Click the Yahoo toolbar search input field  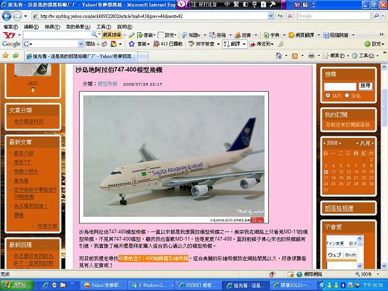[x=57, y=35]
